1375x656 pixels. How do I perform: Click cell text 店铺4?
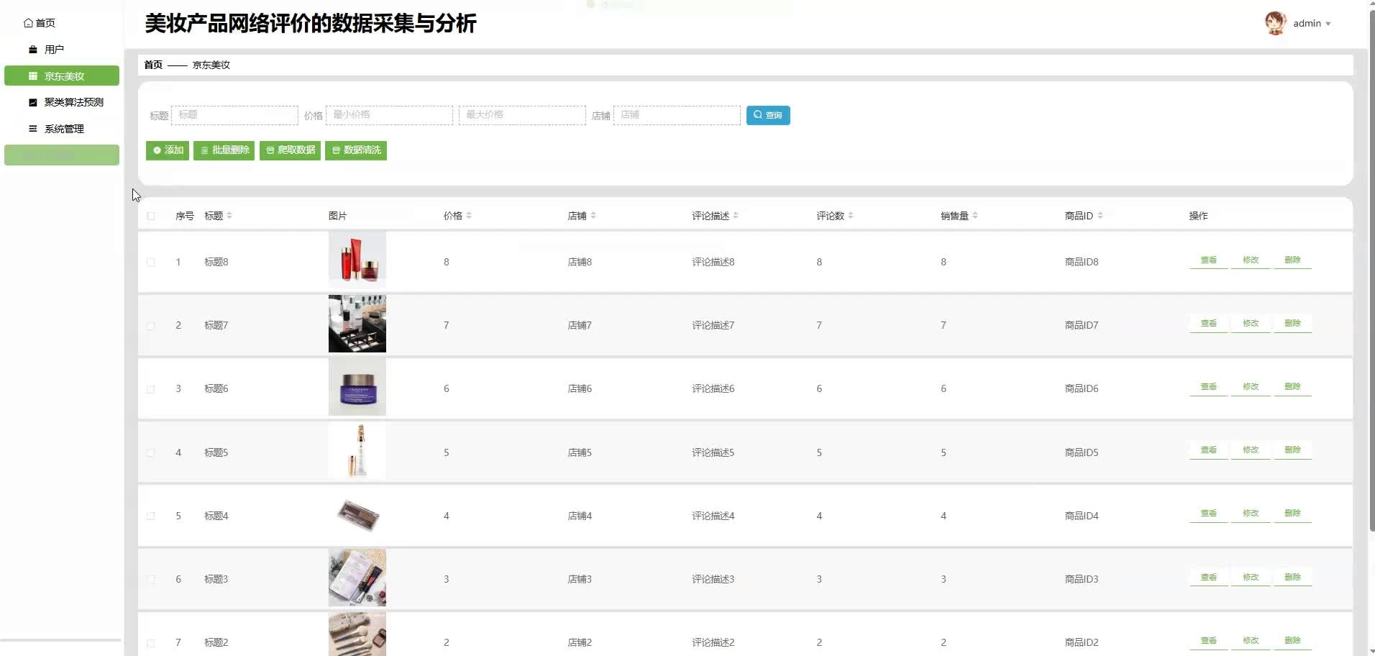tap(580, 516)
